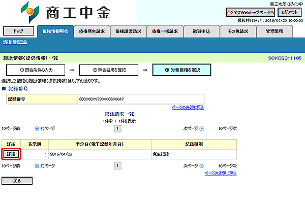
Task: Click upper 10ページ前 text
Action: coord(11,128)
